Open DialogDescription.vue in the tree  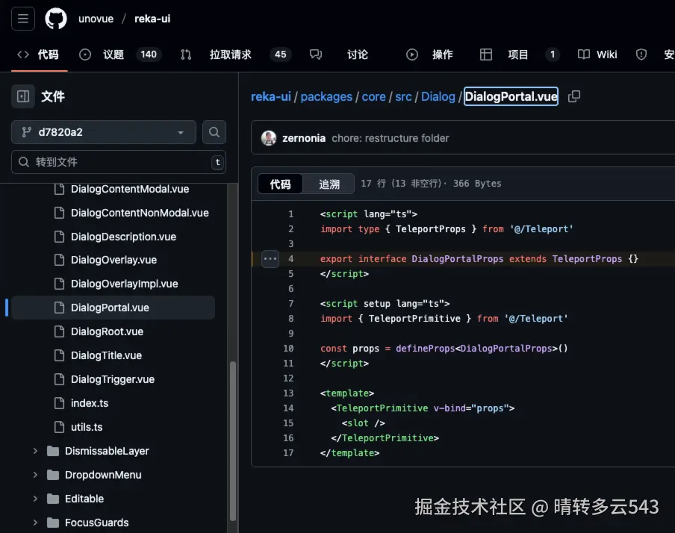(123, 237)
